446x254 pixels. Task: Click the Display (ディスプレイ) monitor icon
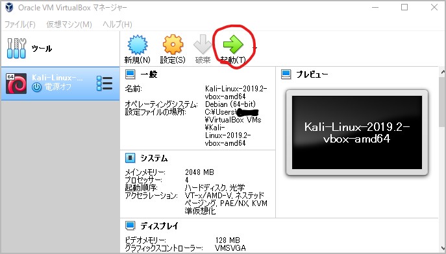130,226
